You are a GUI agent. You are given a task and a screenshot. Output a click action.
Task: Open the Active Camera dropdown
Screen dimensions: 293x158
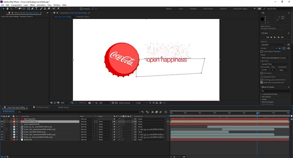(126, 103)
